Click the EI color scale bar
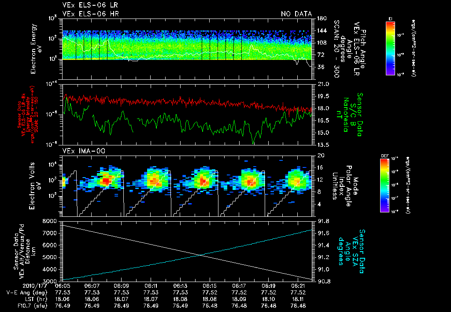 coord(390,48)
